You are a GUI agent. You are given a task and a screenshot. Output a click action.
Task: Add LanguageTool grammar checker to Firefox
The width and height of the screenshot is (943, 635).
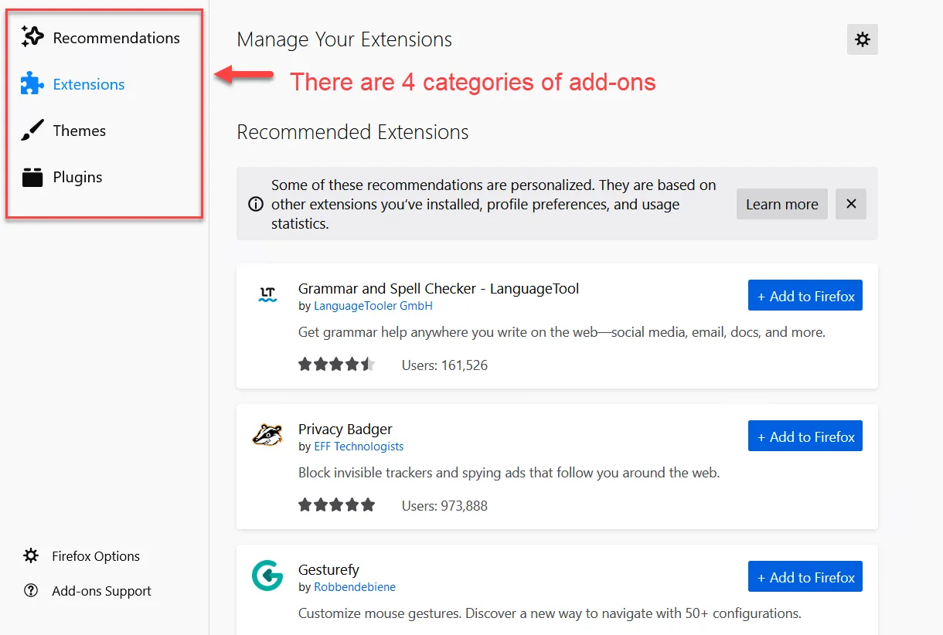[805, 295]
